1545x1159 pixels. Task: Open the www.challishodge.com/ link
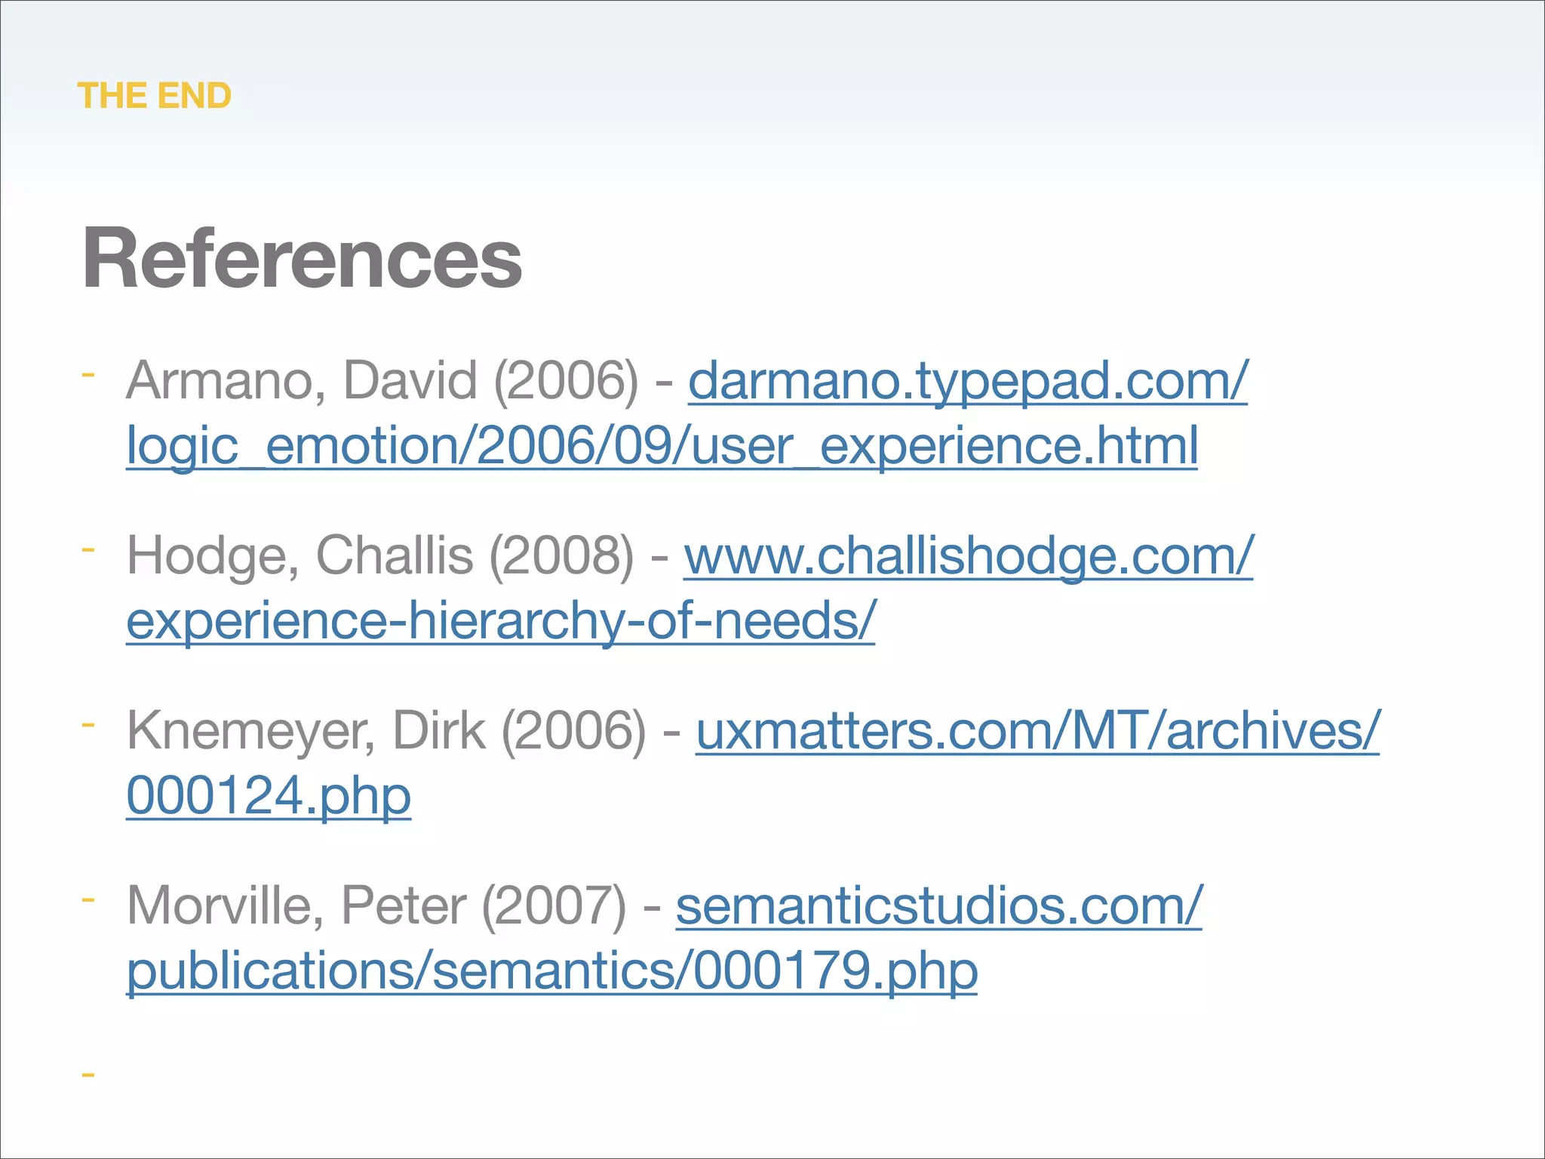[969, 556]
